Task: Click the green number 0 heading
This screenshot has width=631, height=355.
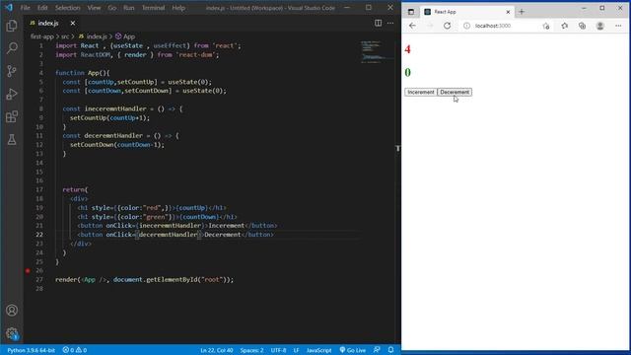Action: 407,72
